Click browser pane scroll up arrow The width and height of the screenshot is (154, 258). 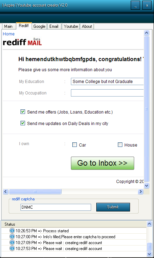click(x=147, y=33)
